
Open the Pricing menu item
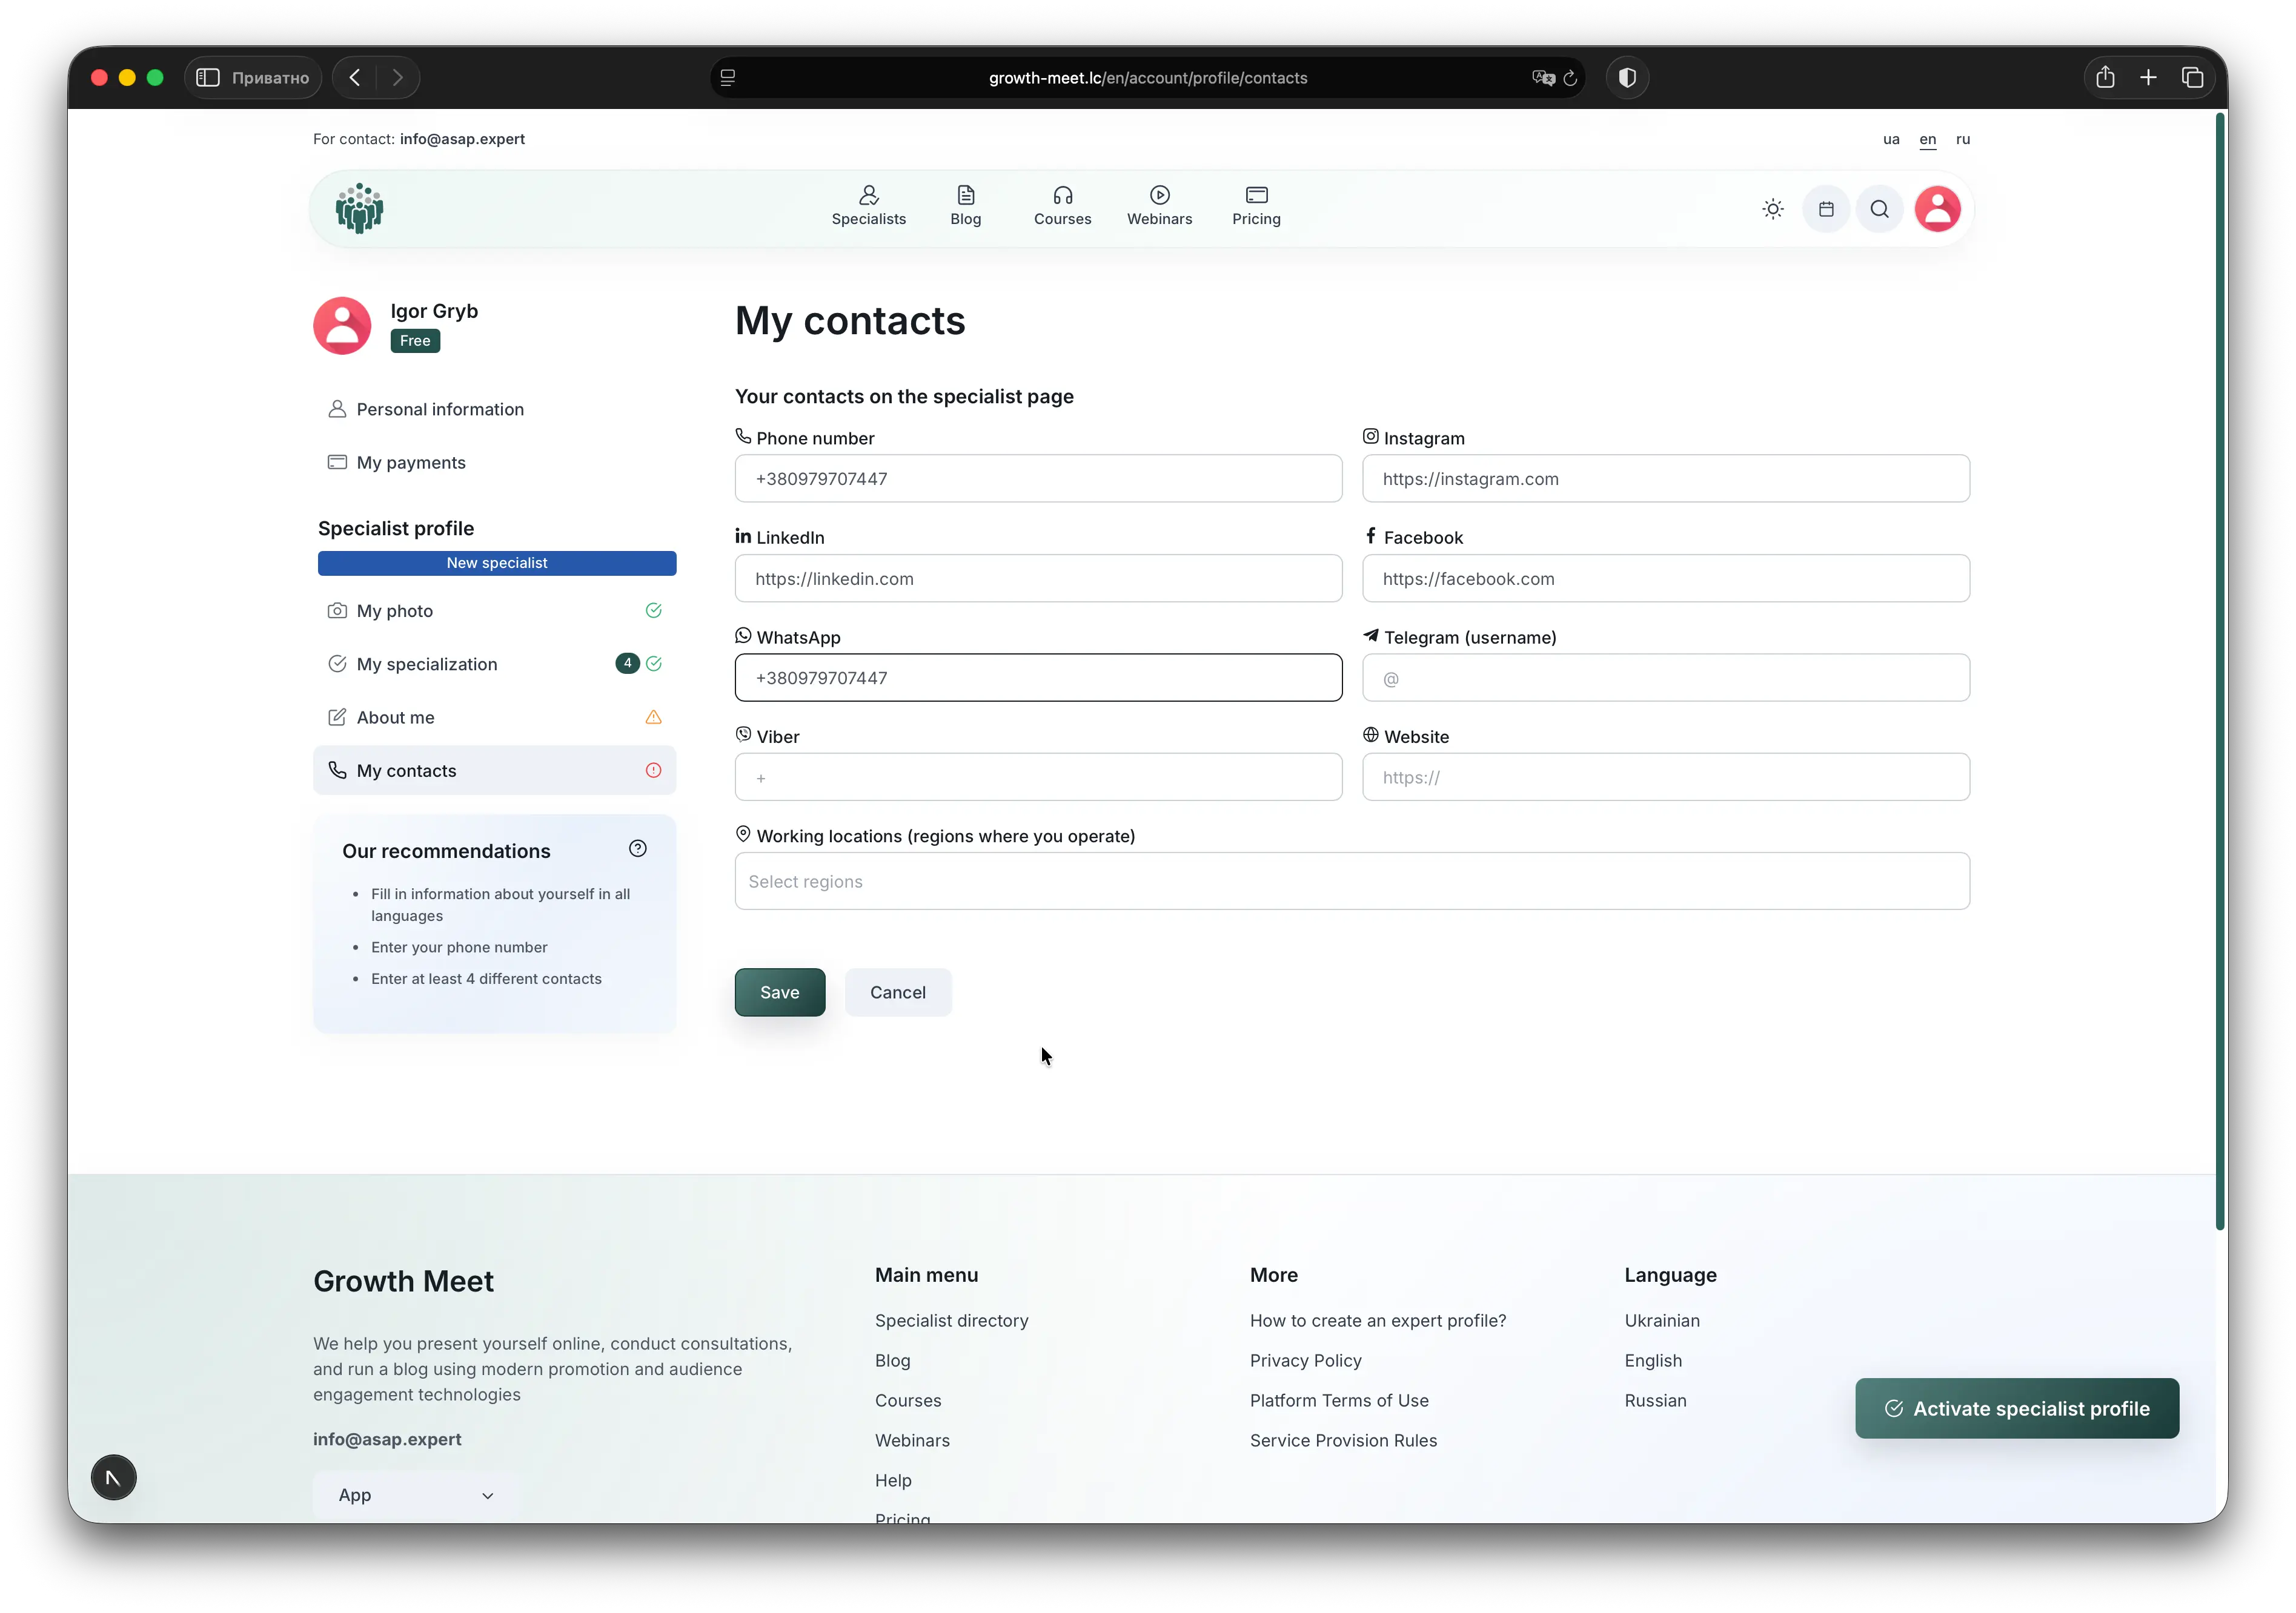coord(1256,206)
